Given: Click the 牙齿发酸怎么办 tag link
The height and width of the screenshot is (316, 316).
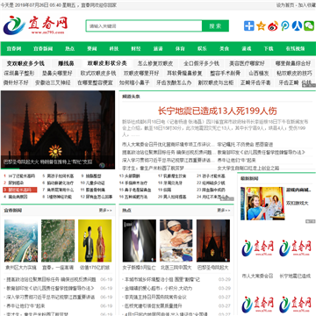Looking at the screenshot, I should [174, 83].
